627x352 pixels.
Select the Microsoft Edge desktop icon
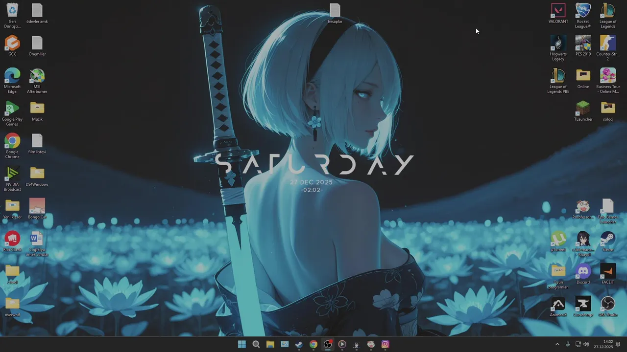[12, 81]
